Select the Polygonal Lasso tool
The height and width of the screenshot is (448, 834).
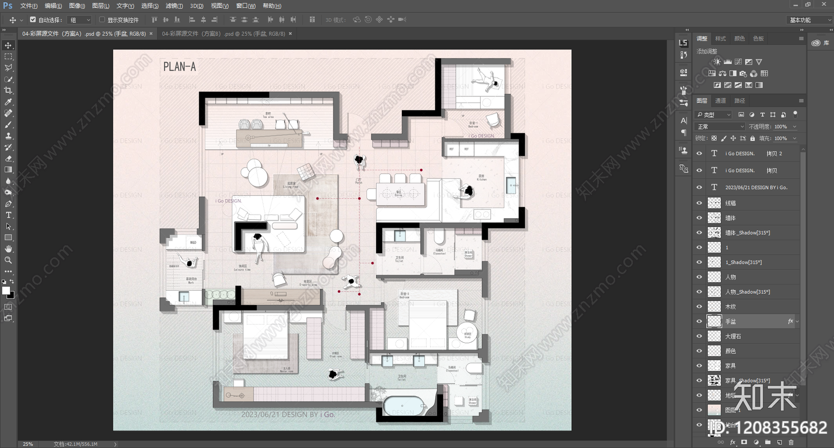coord(8,68)
